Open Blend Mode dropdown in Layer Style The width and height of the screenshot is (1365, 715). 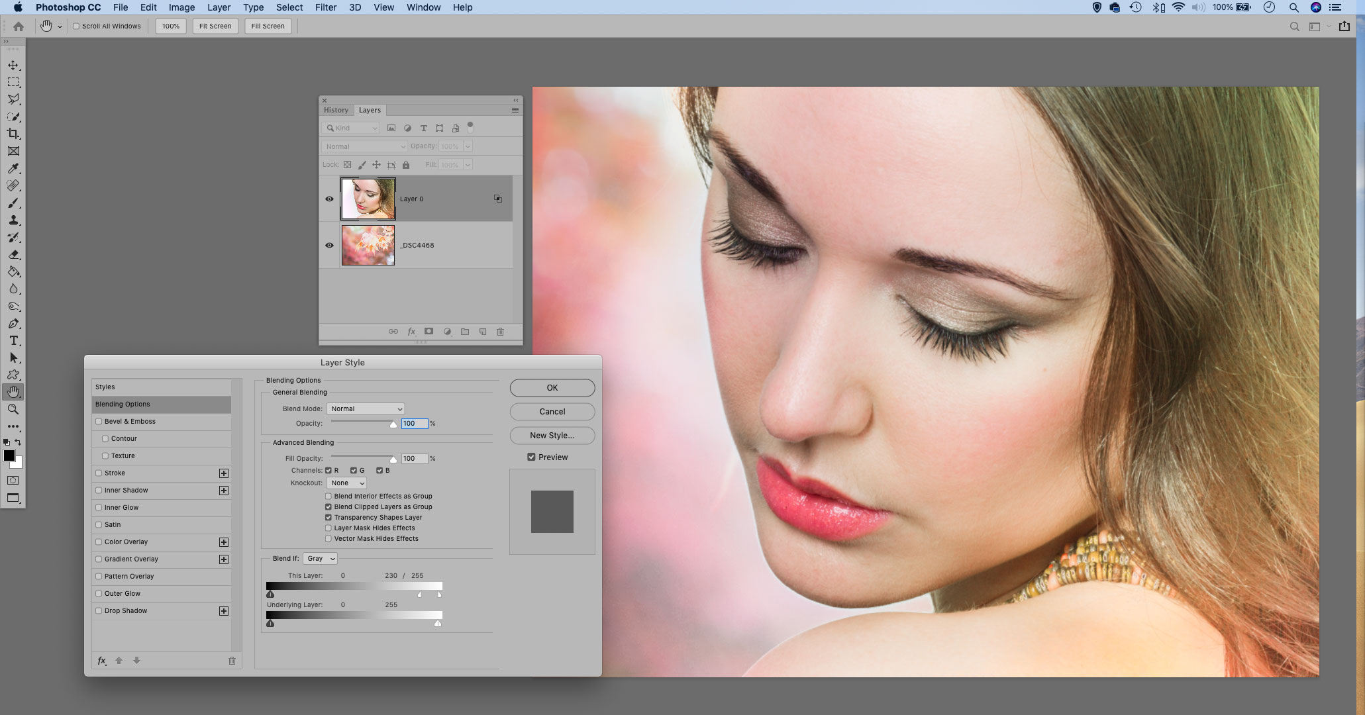[x=365, y=408]
